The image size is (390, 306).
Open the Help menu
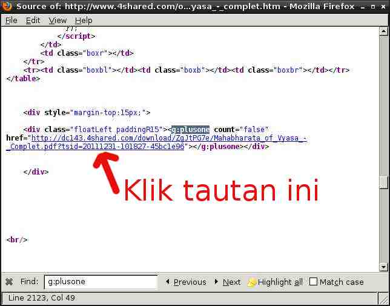point(84,20)
